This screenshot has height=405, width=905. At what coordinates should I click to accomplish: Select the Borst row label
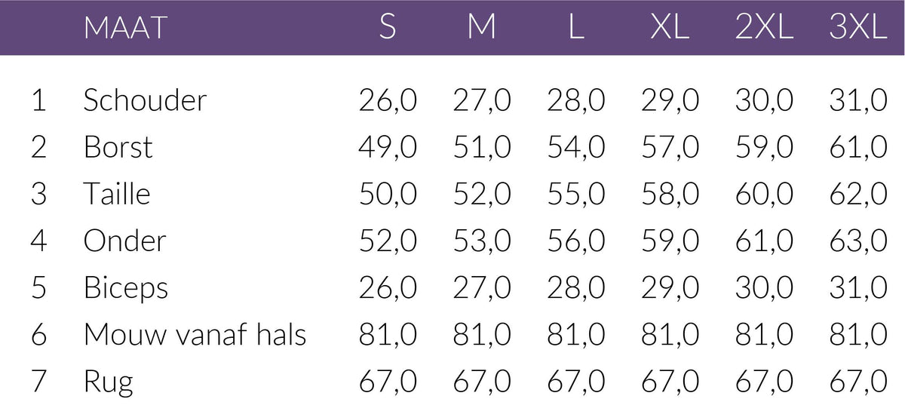click(x=118, y=147)
